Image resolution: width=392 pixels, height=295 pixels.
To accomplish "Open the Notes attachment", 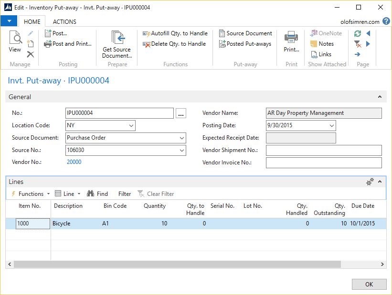I will click(322, 44).
